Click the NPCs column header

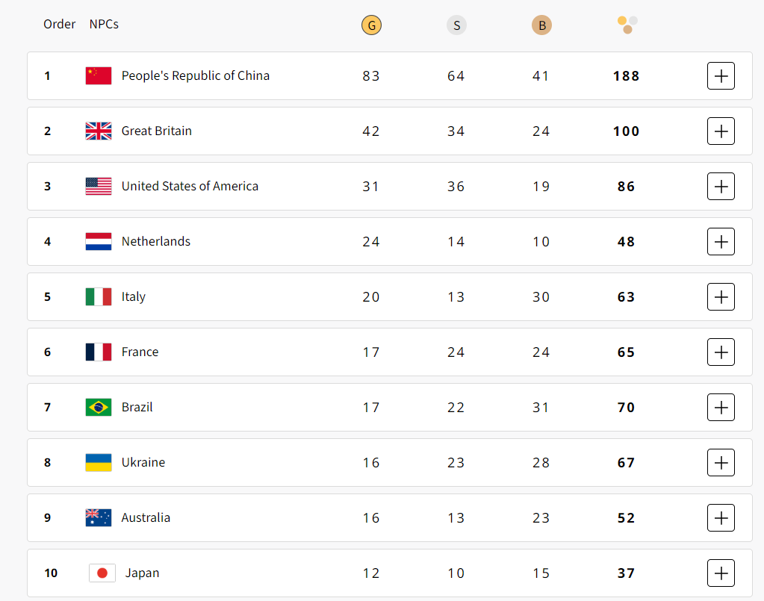point(104,24)
